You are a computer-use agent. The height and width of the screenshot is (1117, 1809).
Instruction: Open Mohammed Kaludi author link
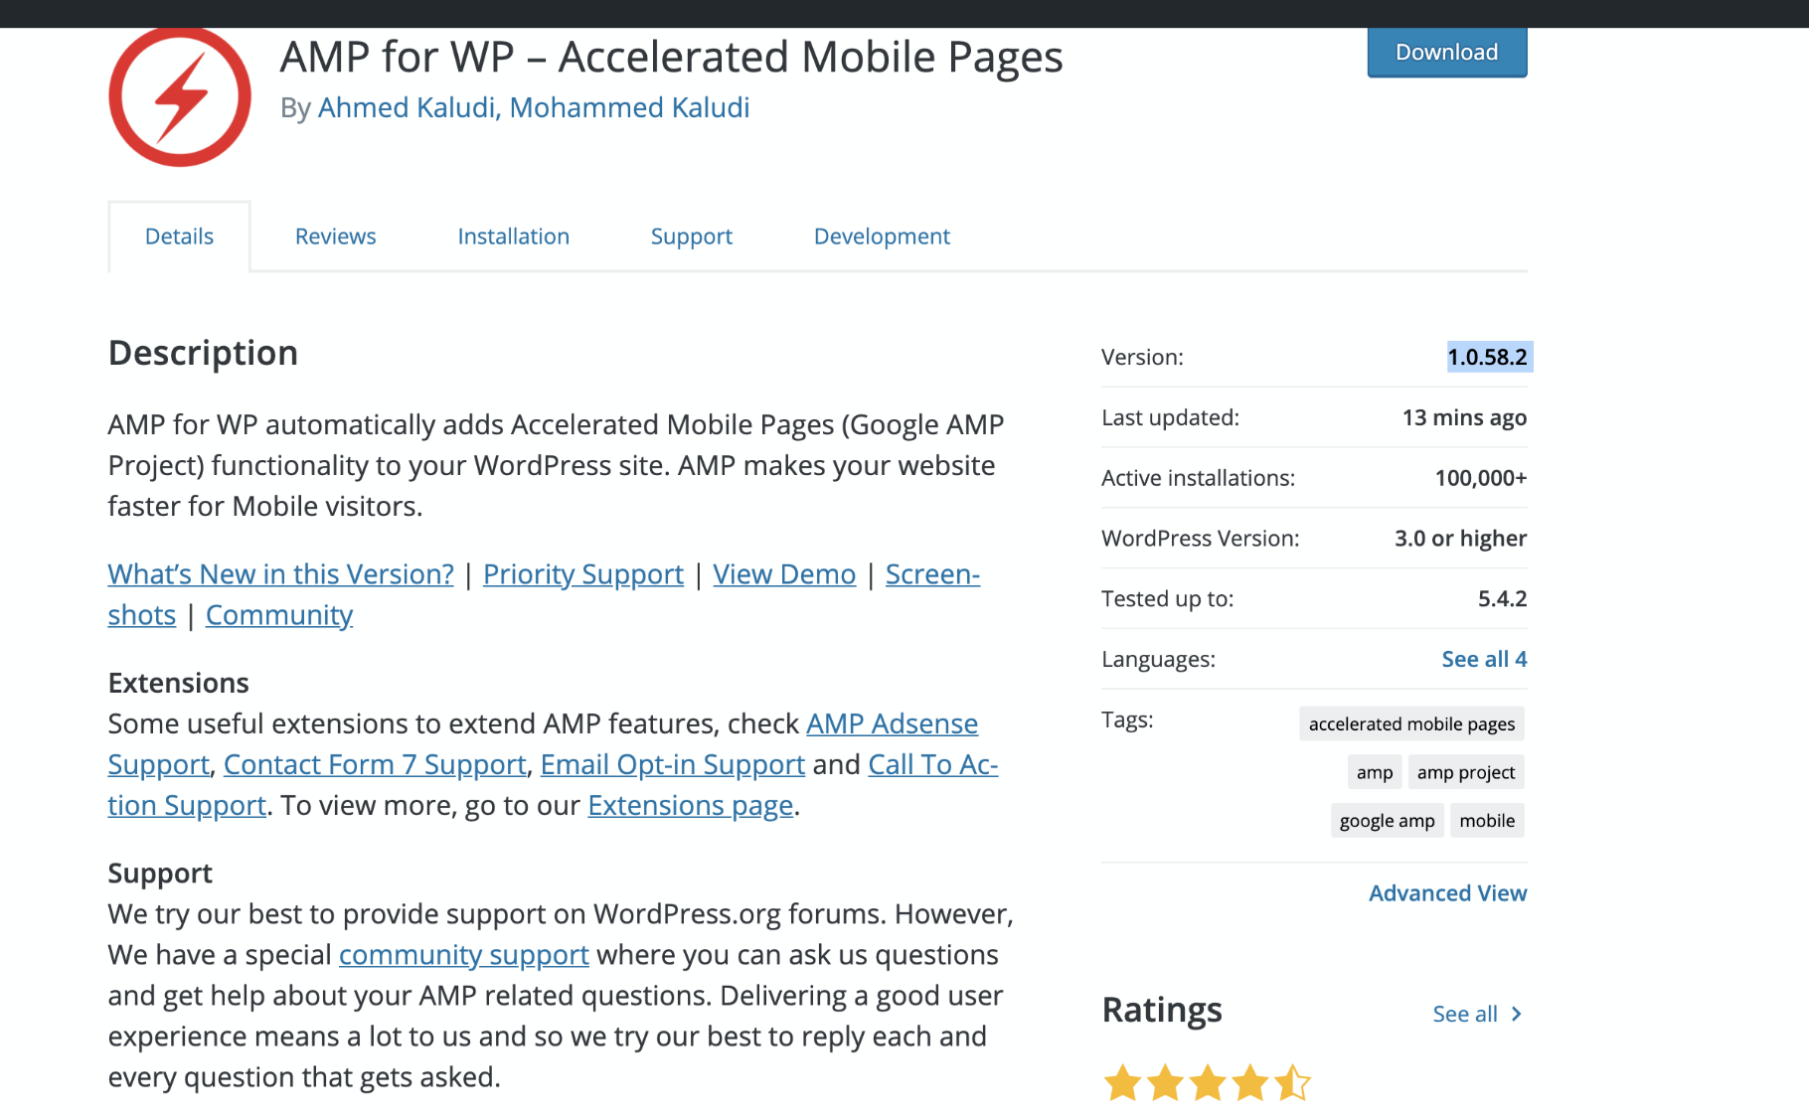(x=629, y=107)
